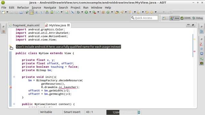The width and height of the screenshot is (205, 115).
Task: Open the Edit menu
Action: tap(12, 8)
